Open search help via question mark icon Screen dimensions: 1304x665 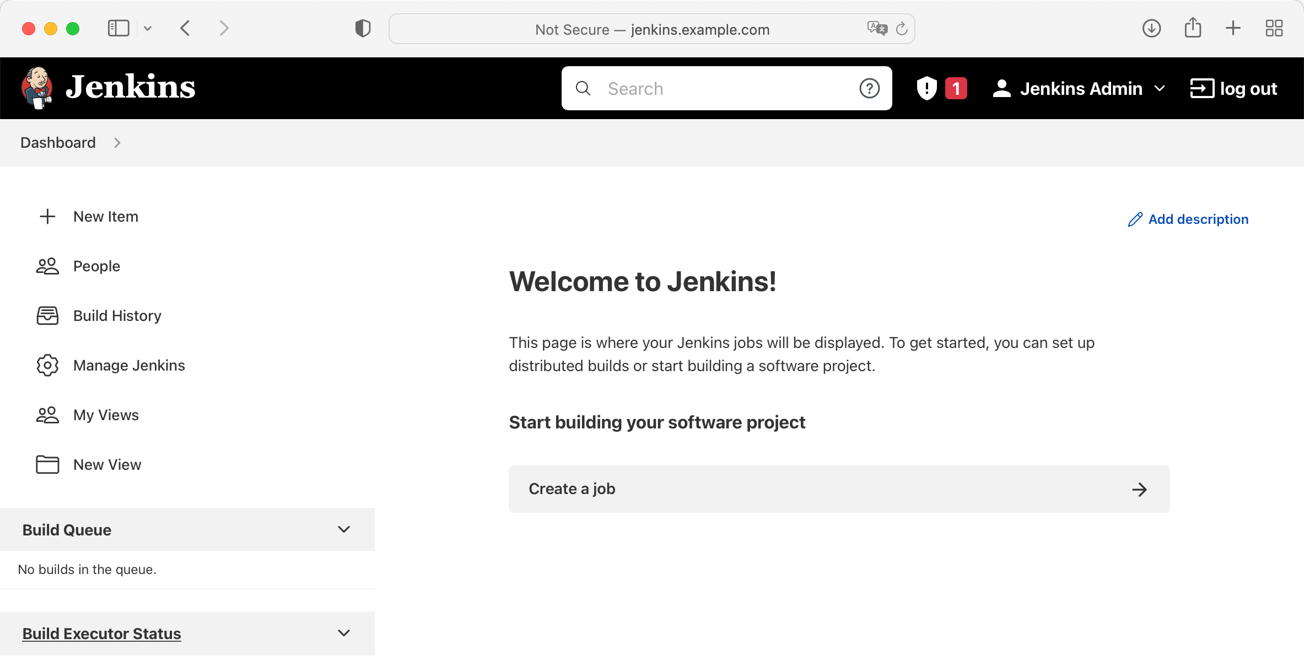tap(869, 88)
